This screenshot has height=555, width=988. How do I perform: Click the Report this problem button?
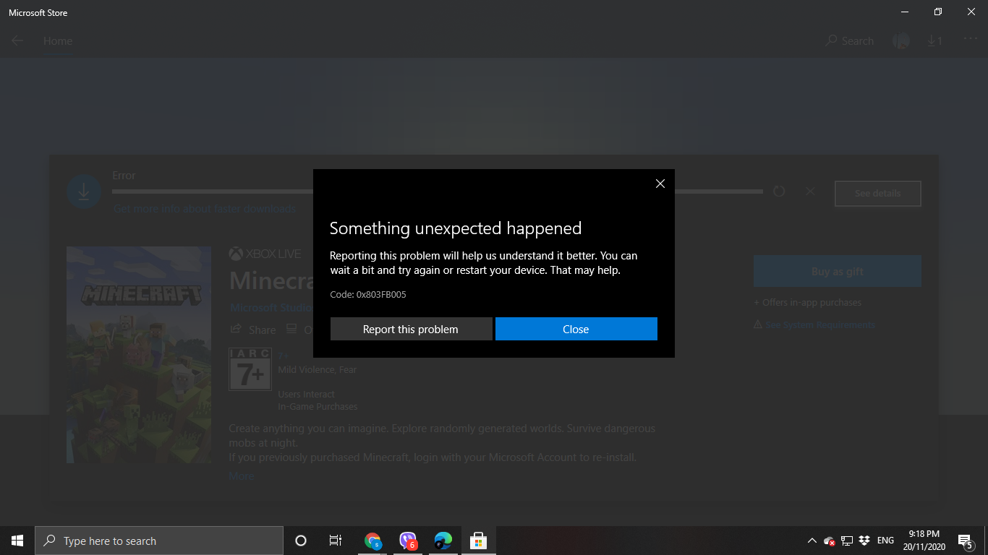[x=411, y=329]
